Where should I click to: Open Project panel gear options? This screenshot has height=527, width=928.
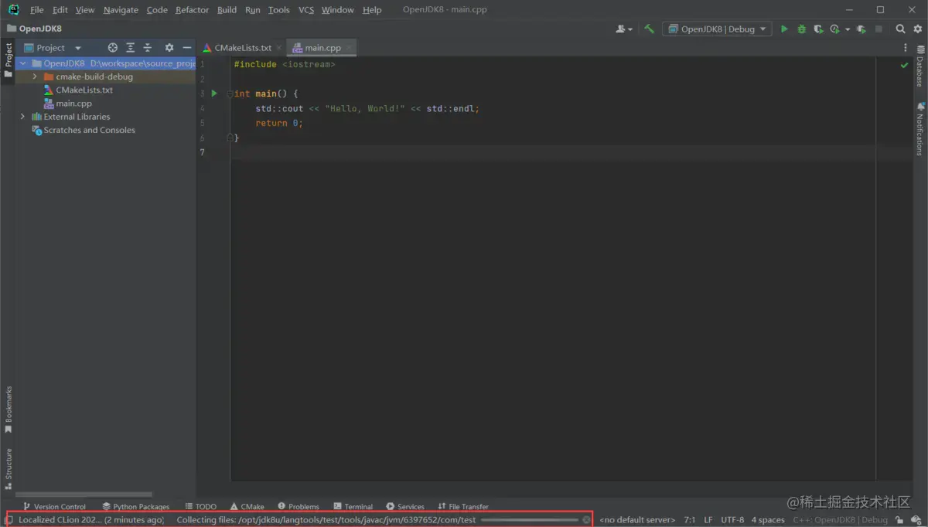pos(169,48)
